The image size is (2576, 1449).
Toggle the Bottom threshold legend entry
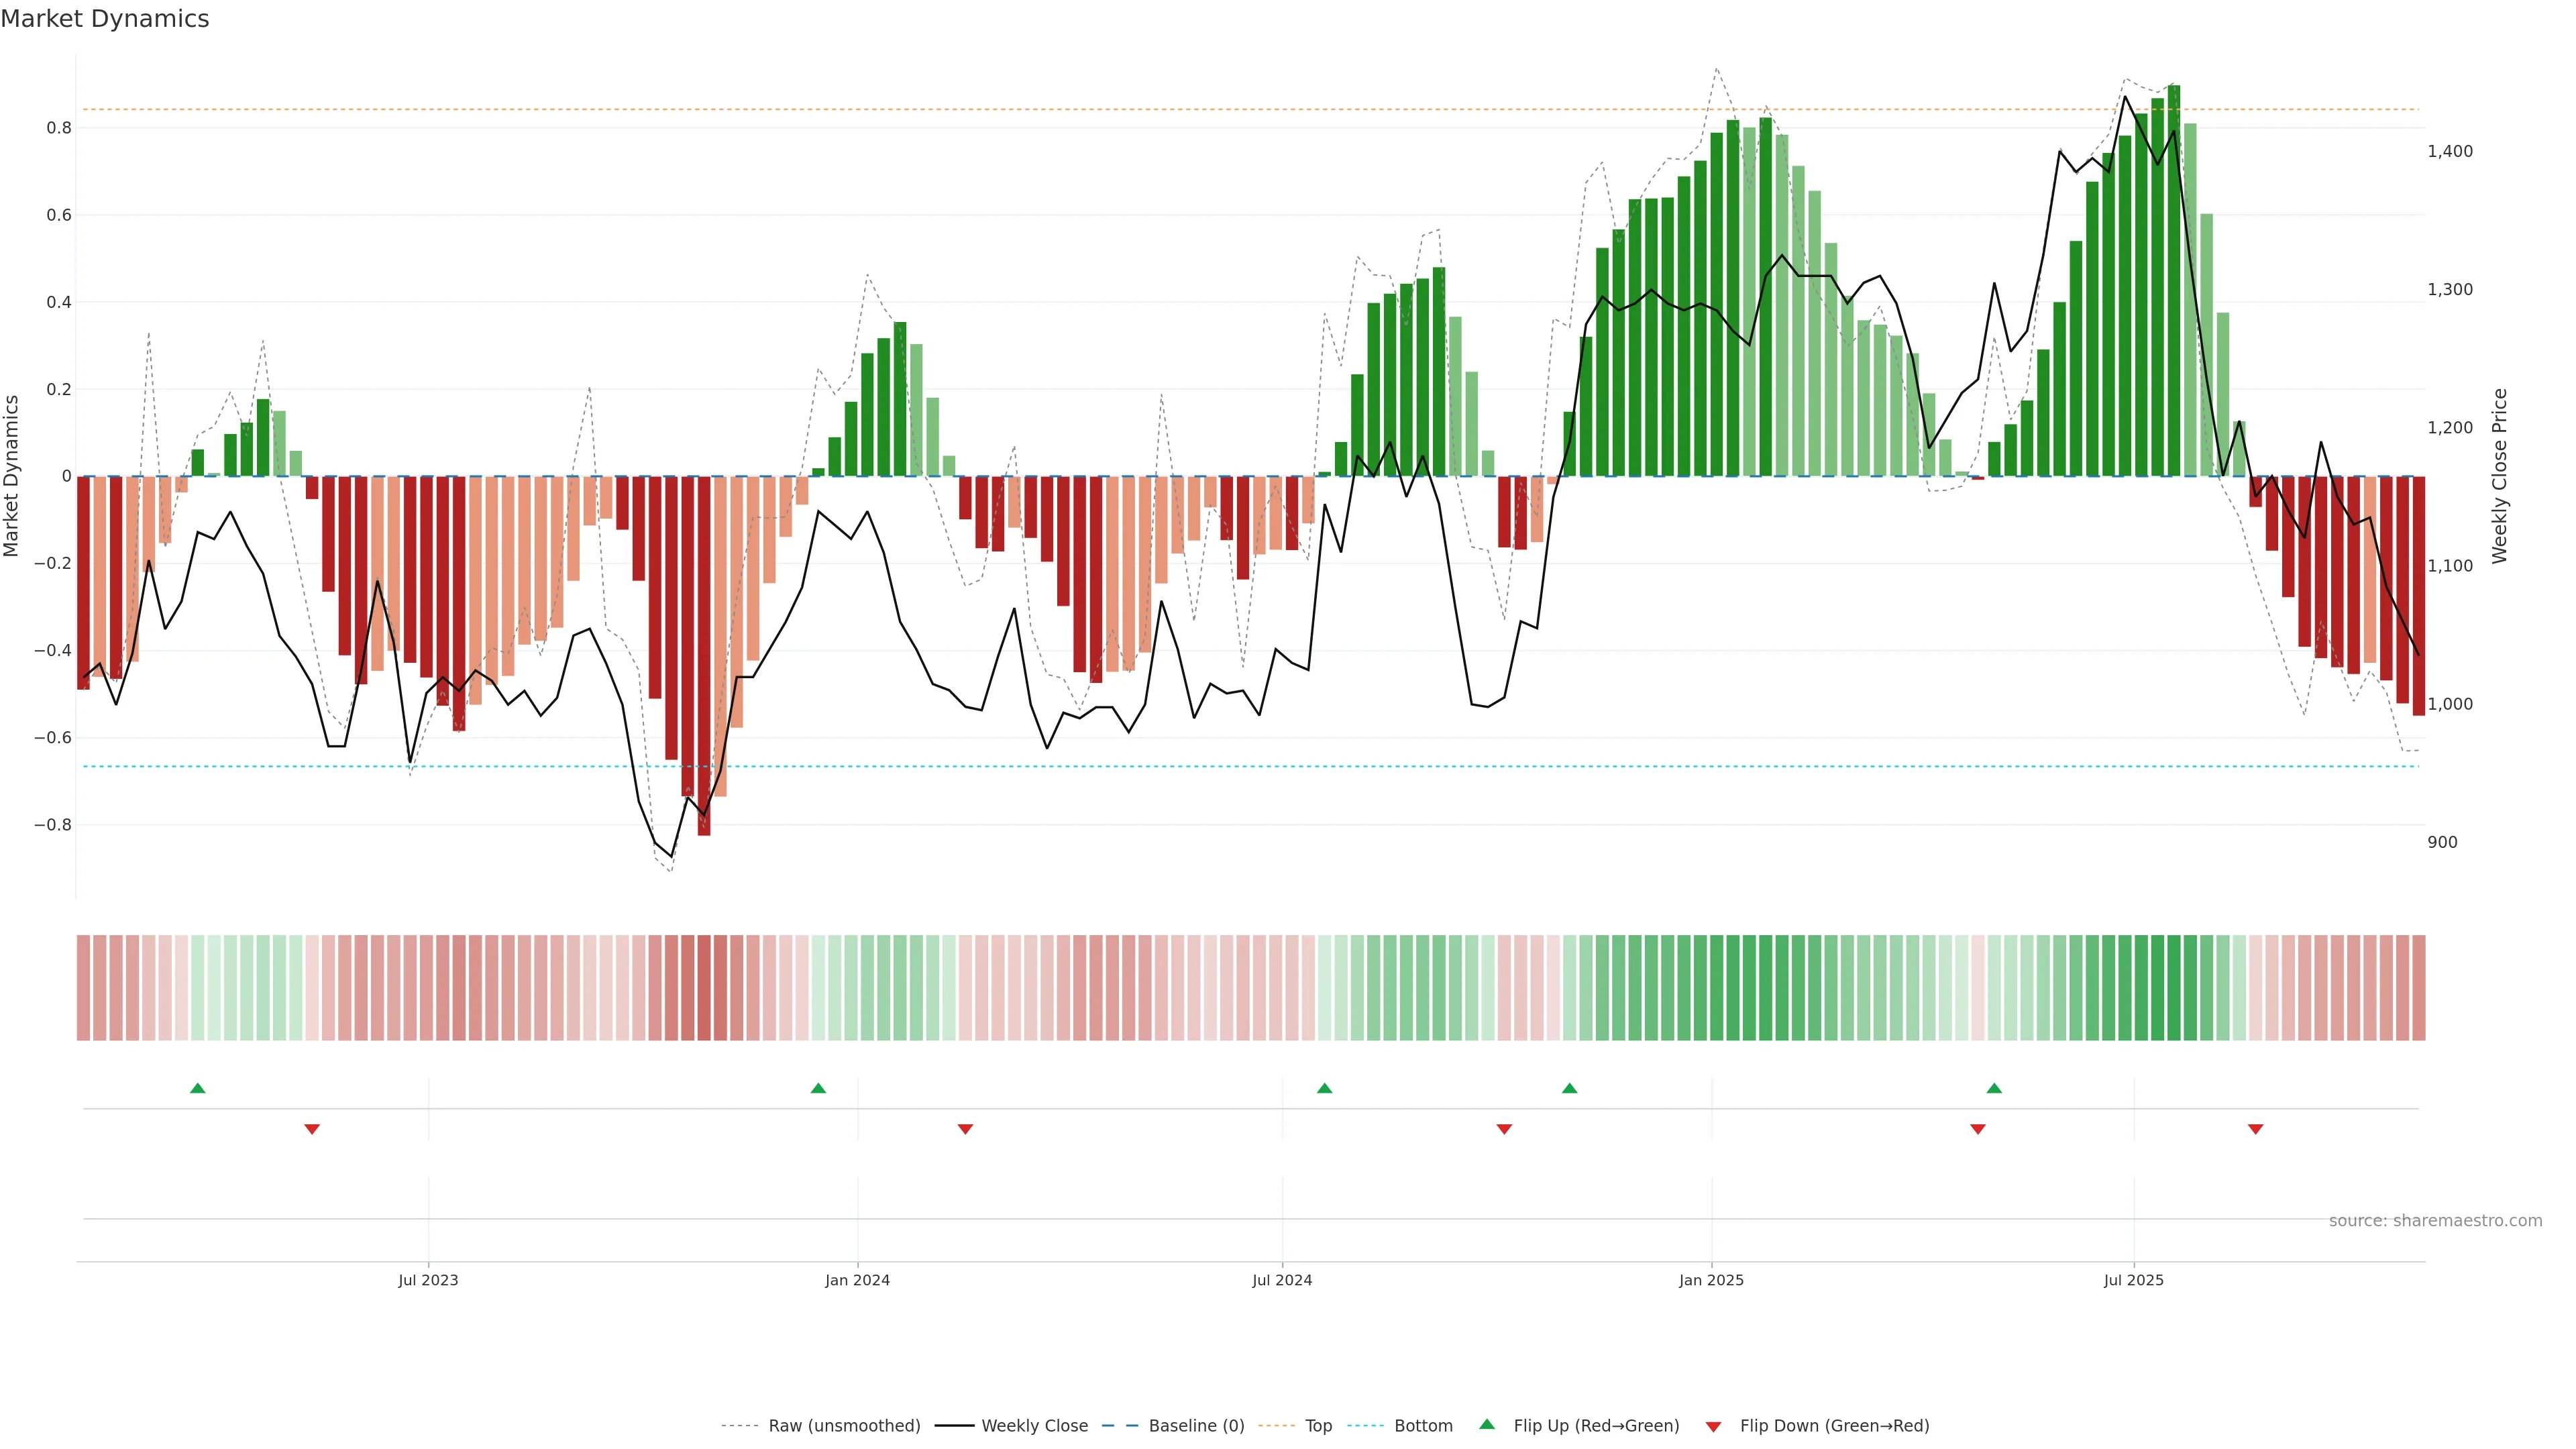(1423, 1426)
